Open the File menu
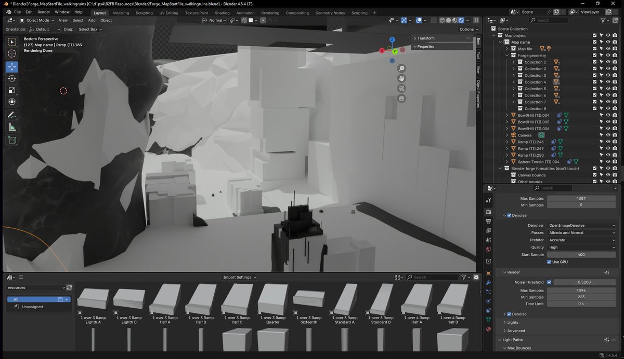 (x=18, y=12)
